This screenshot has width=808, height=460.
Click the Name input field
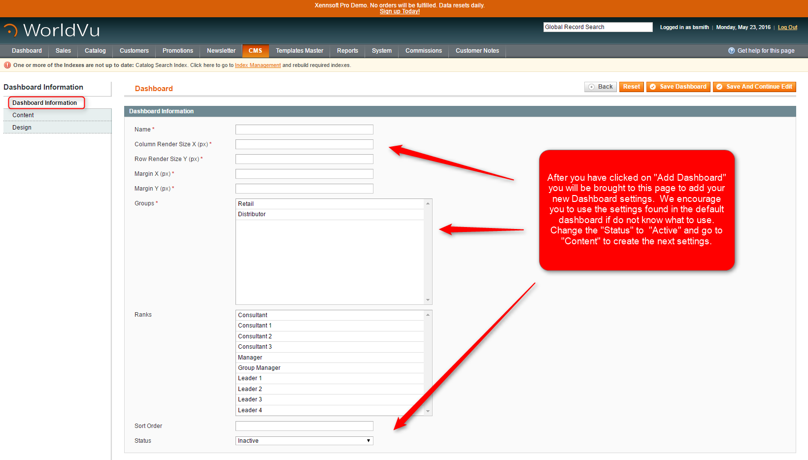click(304, 130)
